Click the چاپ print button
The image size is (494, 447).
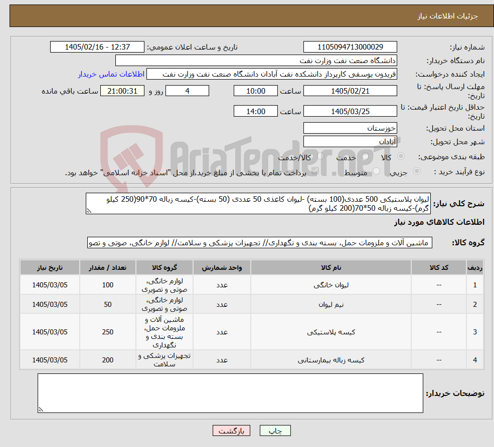[275, 430]
